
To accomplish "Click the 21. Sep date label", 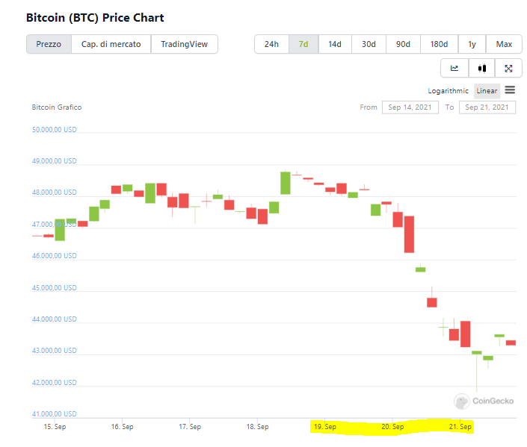I will [460, 427].
